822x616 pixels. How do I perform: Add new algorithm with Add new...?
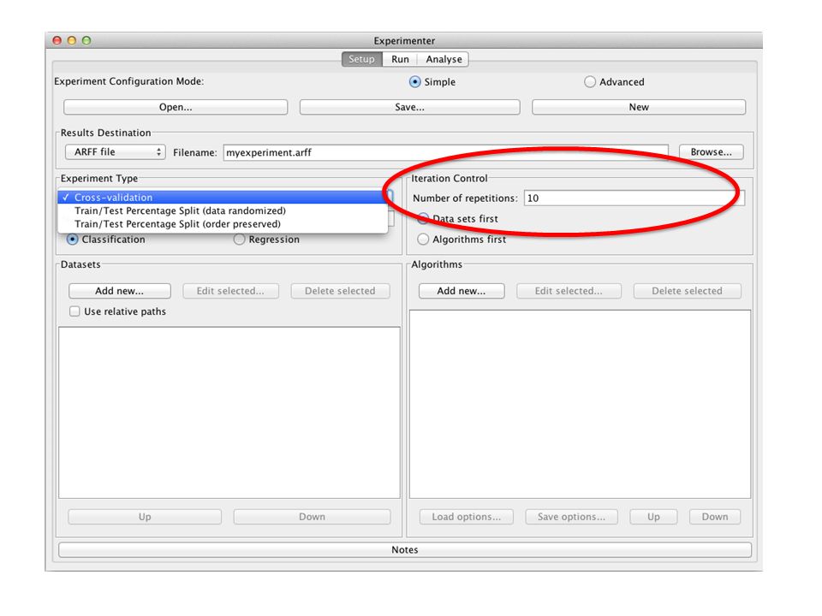pos(462,291)
